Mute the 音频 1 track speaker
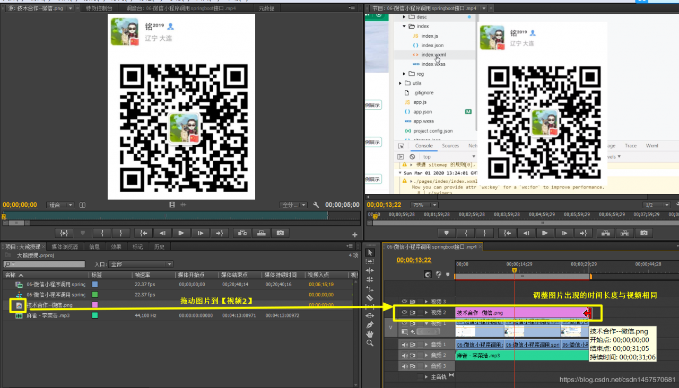 [x=404, y=345]
